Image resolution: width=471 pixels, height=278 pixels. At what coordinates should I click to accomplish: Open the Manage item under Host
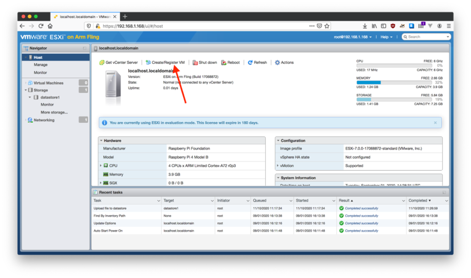pyautogui.click(x=40, y=65)
